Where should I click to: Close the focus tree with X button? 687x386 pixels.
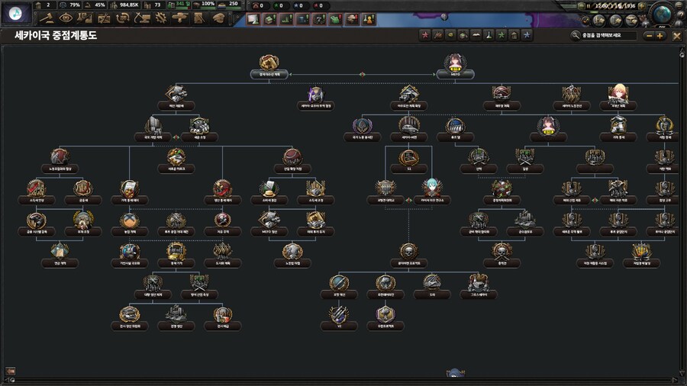[676, 35]
